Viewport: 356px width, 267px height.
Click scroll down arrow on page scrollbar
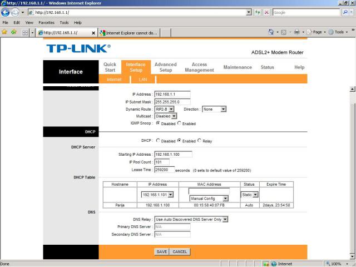[x=352, y=256]
